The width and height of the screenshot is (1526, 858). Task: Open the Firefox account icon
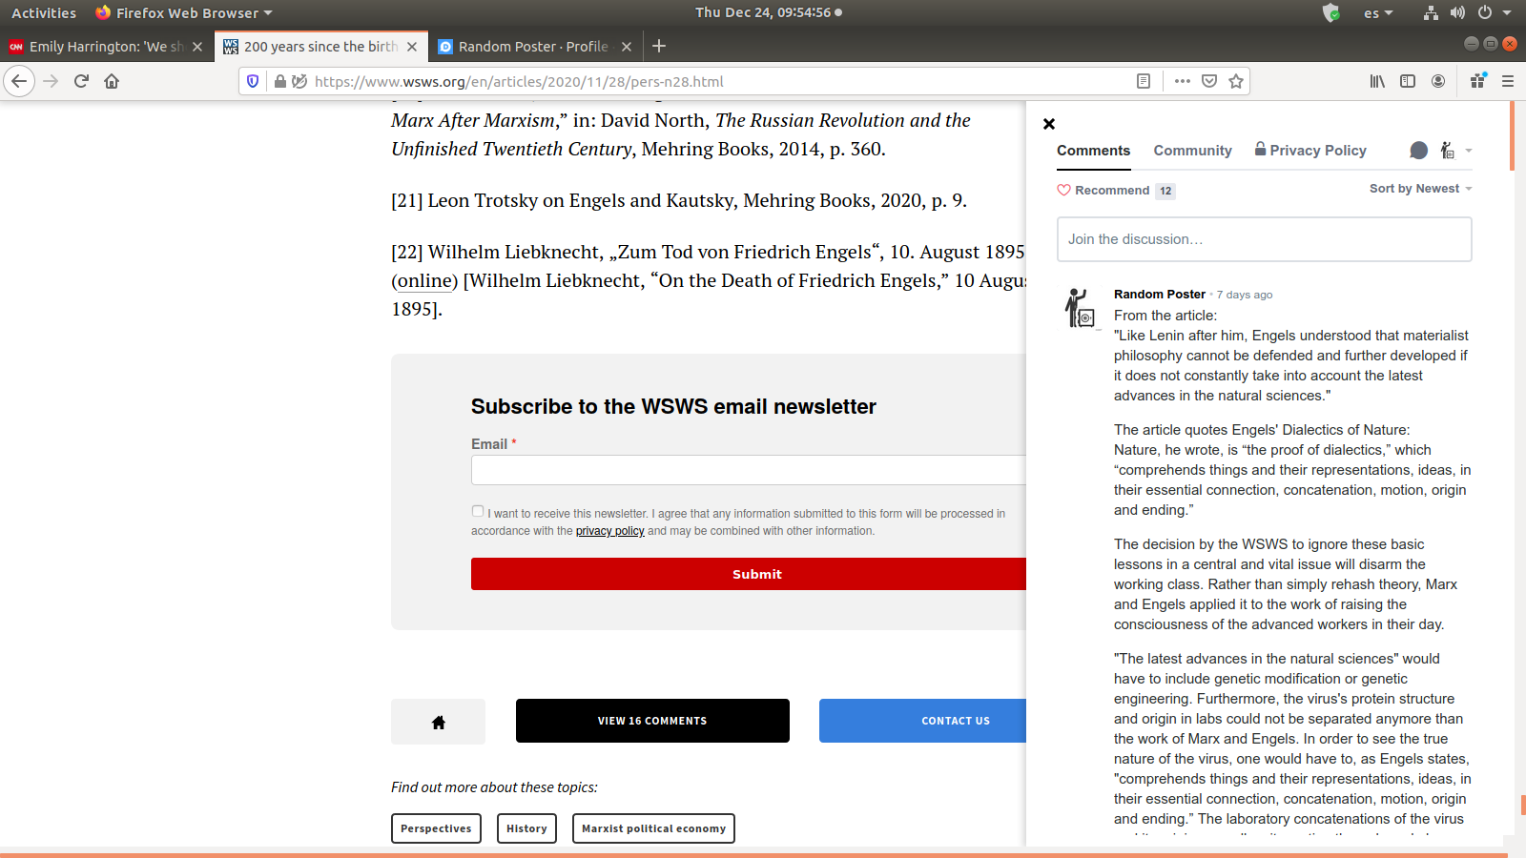[x=1438, y=81]
